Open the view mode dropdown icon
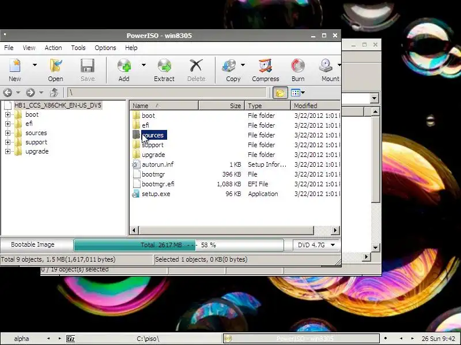Image resolution: width=461 pixels, height=345 pixels. 297,93
